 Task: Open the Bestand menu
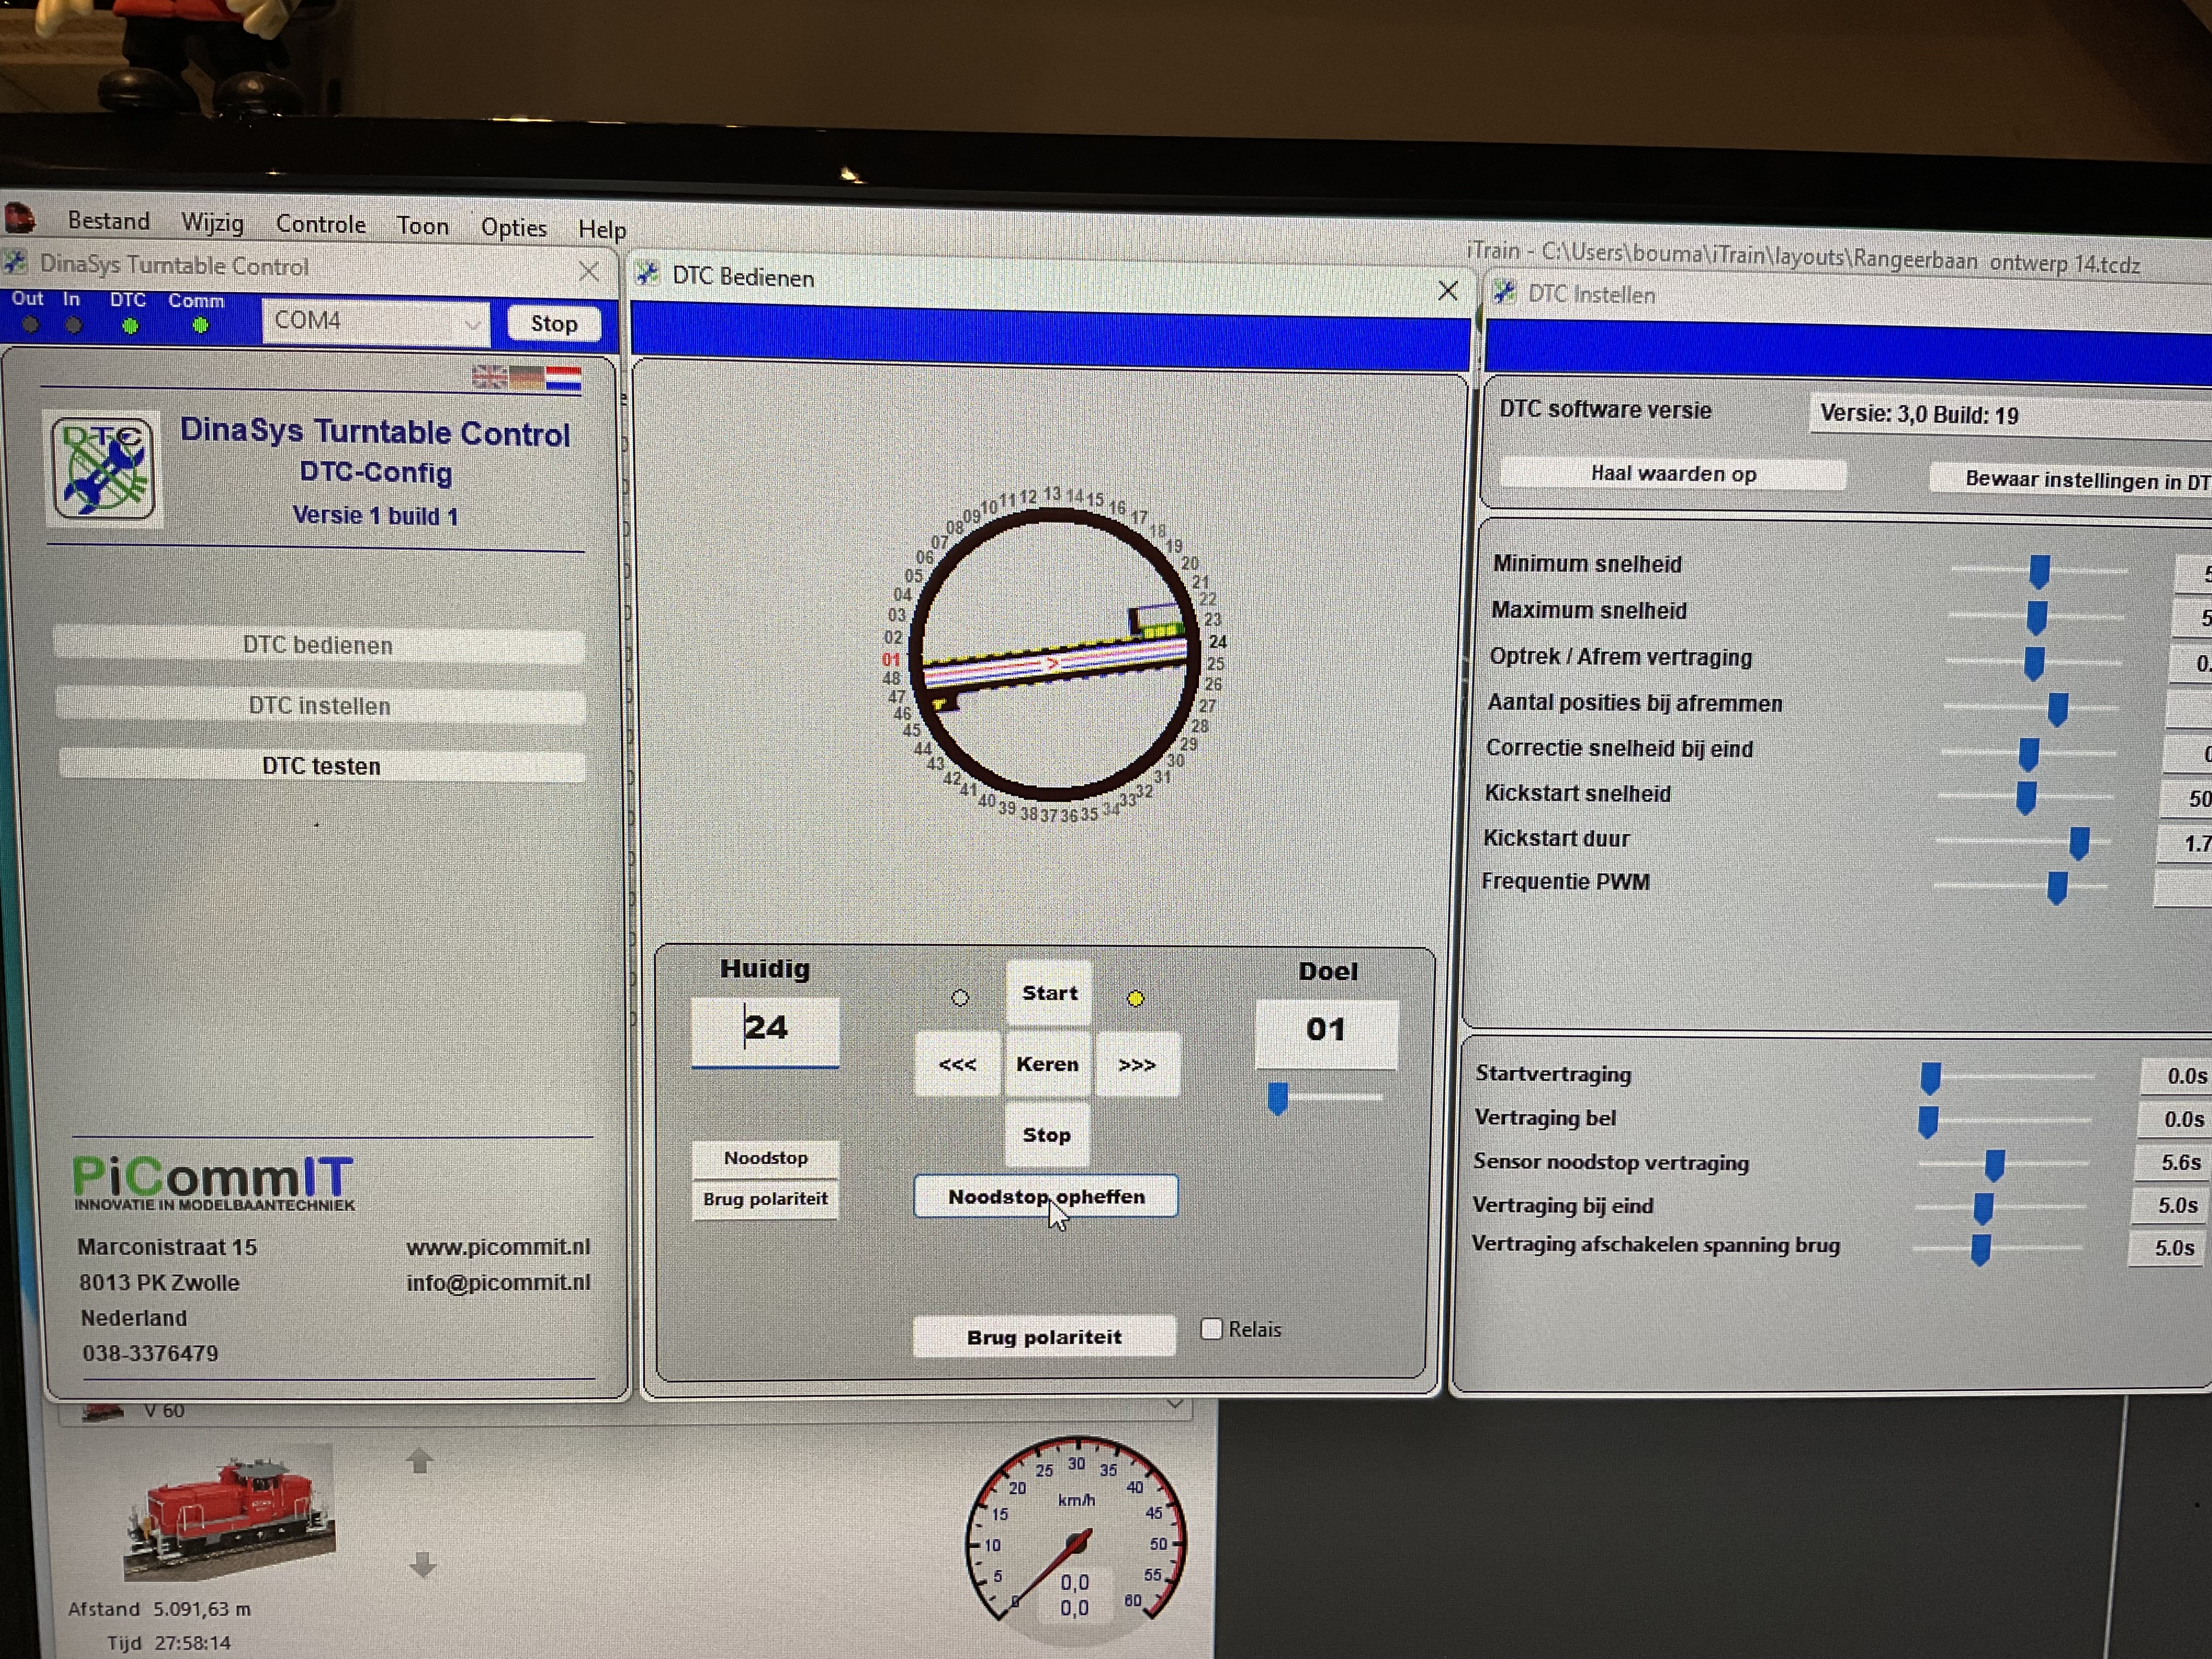tap(108, 220)
